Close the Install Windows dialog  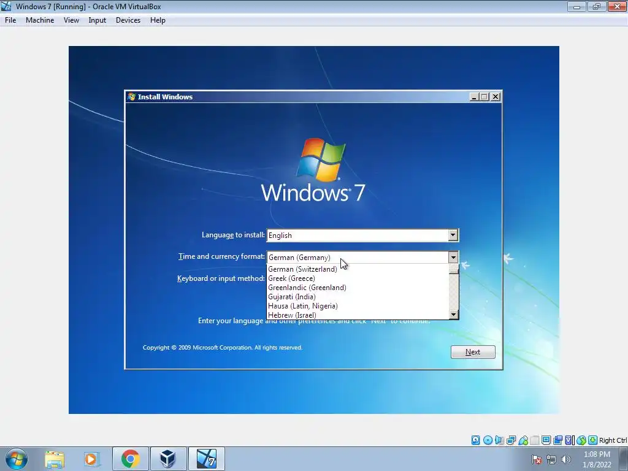[496, 96]
